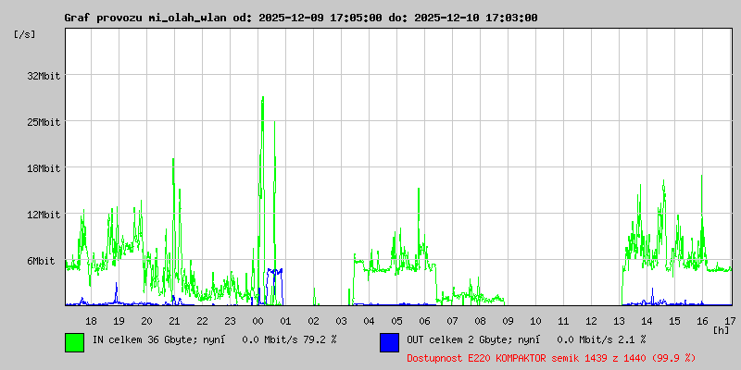This screenshot has width=741, height=370.
Task: Click the '6Mbit' y-axis label
Action: tap(41, 261)
